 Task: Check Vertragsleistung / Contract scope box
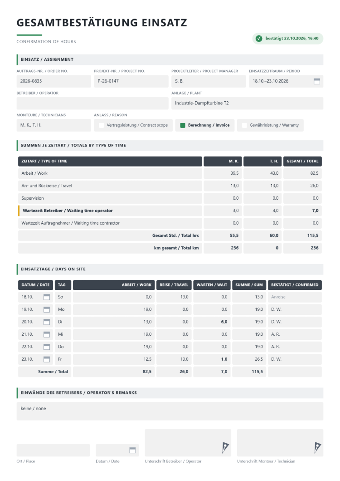point(101,125)
